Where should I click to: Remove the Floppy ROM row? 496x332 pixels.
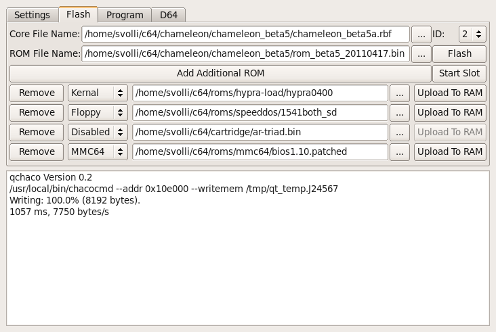[x=37, y=112]
